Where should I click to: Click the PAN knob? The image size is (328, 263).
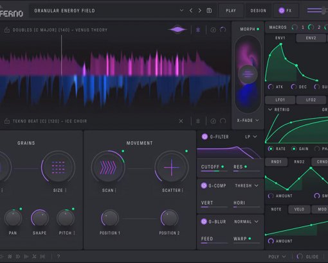(x=13, y=218)
